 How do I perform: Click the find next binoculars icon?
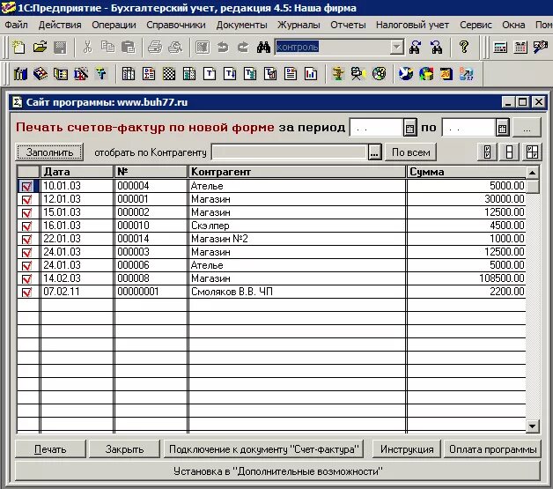coord(415,47)
